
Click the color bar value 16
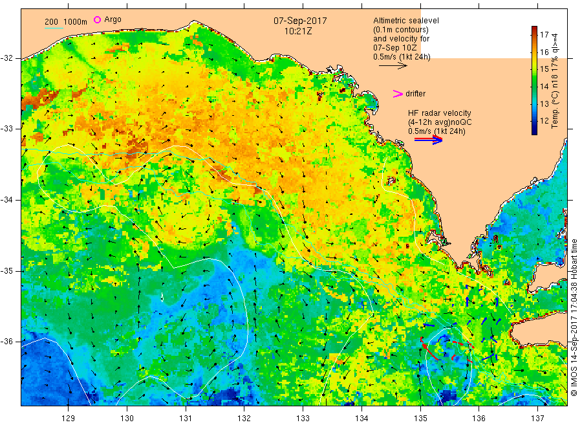pos(544,52)
